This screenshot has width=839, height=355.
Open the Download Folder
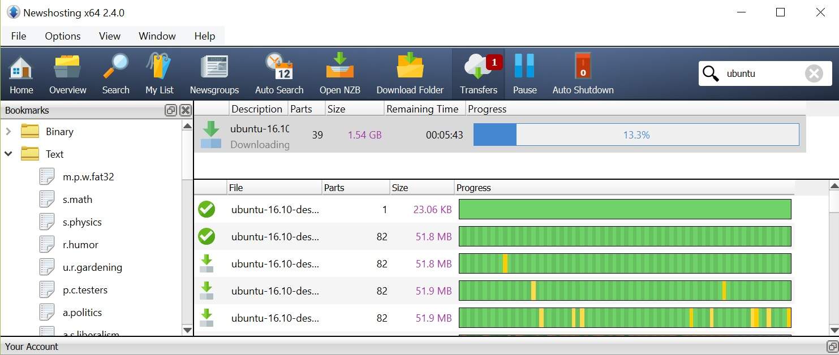(x=410, y=74)
